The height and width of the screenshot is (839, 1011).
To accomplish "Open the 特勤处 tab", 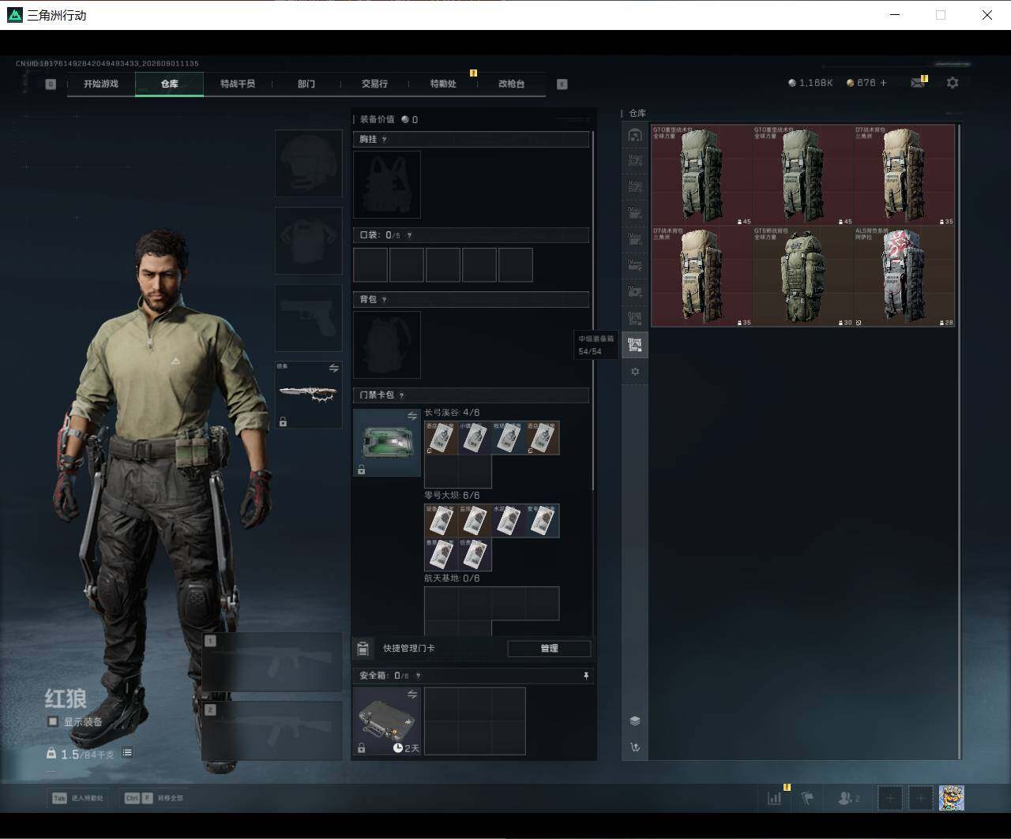I will click(x=443, y=84).
